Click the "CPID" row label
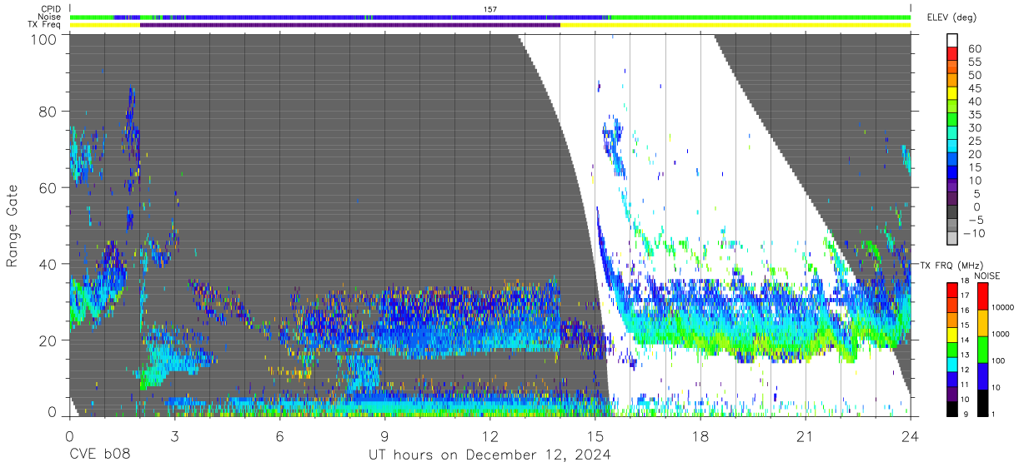This screenshot has width=1024, height=472. pyautogui.click(x=51, y=9)
